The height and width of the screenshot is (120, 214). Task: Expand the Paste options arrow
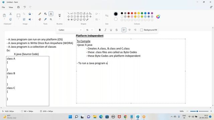(x=4, y=19)
